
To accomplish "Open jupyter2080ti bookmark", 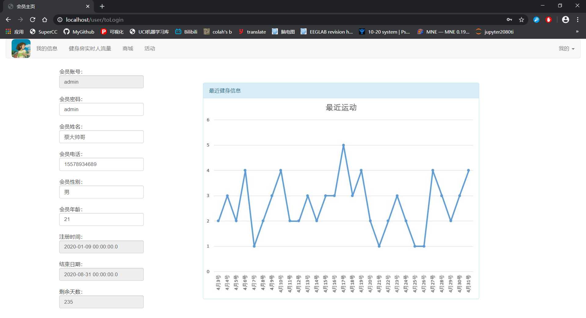I will tap(494, 32).
